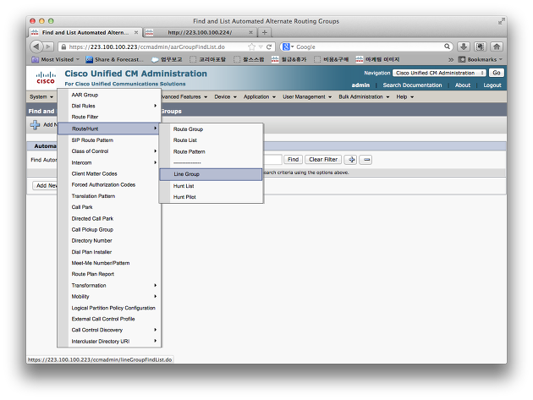The width and height of the screenshot is (533, 400).
Task: Open the Device menu
Action: tap(225, 97)
